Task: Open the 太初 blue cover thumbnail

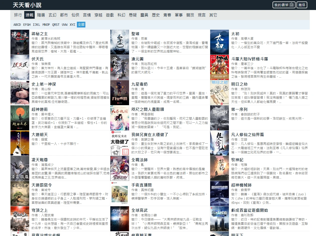Action: 219,42
